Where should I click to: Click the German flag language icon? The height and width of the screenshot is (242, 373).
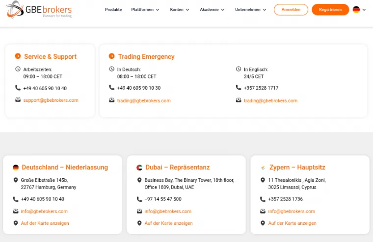coord(356,10)
